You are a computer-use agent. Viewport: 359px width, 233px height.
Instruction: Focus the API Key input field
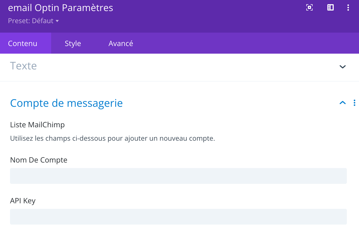pyautogui.click(x=178, y=217)
